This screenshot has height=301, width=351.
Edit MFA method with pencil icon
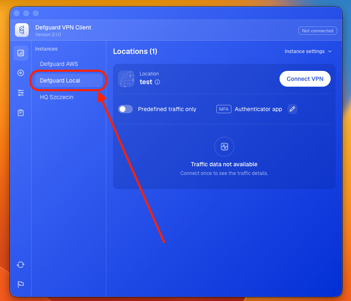[x=292, y=109]
